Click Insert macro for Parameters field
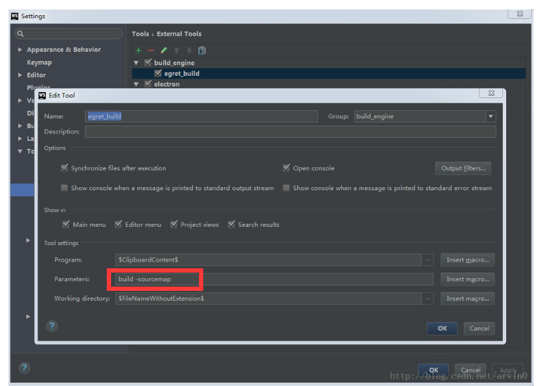Viewport: 539px width, 386px height. (x=468, y=279)
